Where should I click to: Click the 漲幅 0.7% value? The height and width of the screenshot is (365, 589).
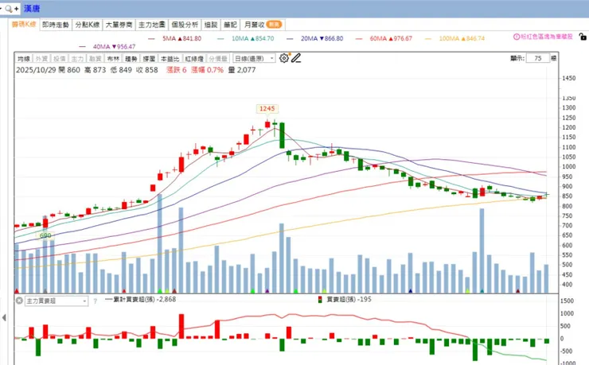point(208,70)
